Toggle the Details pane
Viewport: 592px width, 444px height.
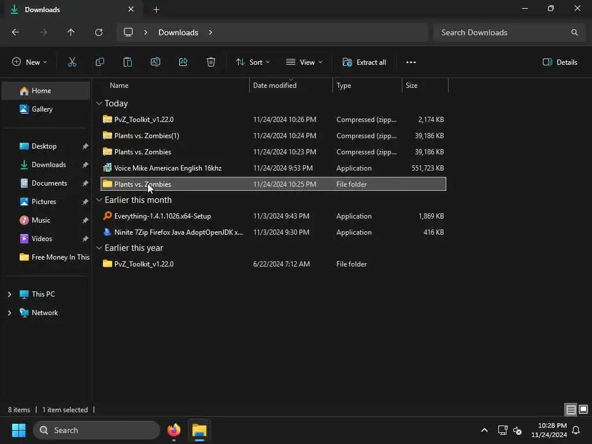pos(560,62)
